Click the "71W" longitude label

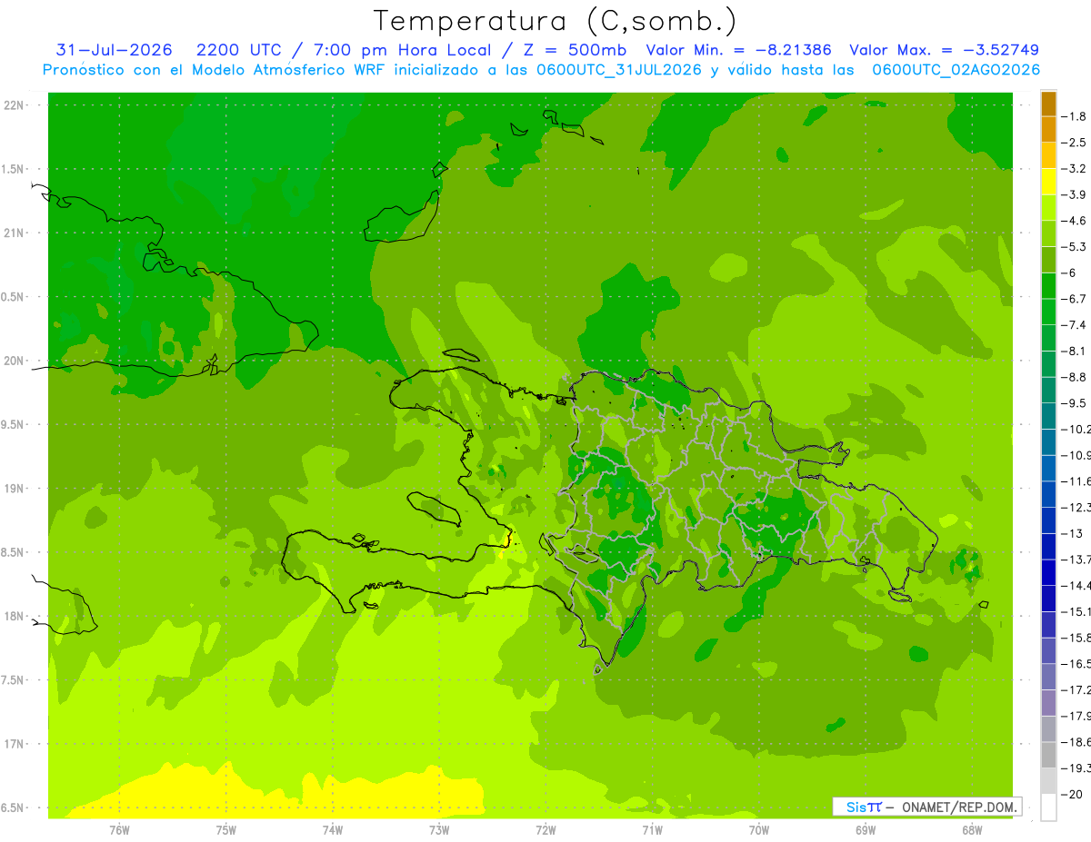(652, 829)
